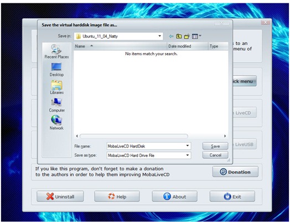Click Exit in MobaLiveCD window
290x222 pixels.
(232, 197)
